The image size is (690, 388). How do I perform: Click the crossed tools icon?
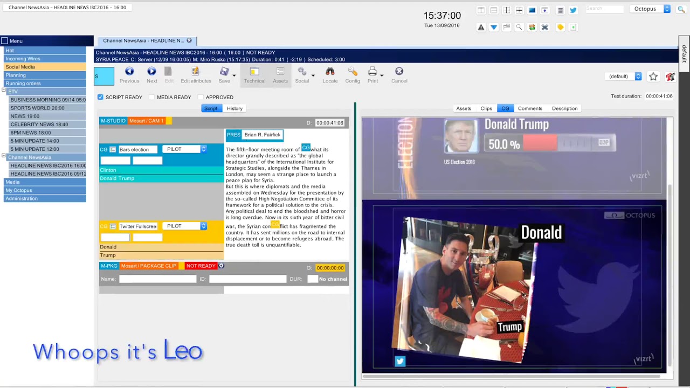click(545, 27)
